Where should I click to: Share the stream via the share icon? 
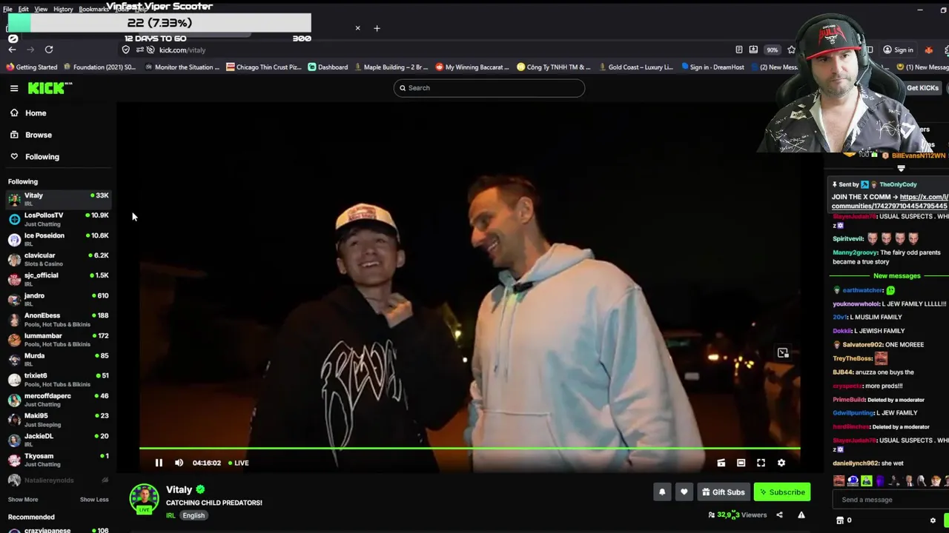click(779, 515)
